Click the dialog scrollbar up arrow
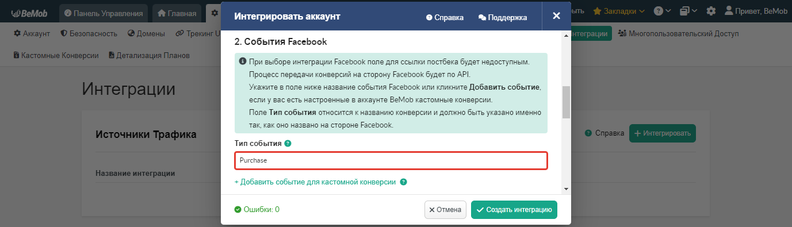 [x=566, y=36]
